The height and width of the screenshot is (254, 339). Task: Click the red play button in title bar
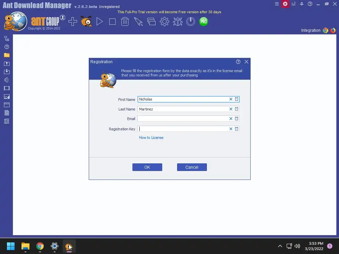(x=285, y=4)
